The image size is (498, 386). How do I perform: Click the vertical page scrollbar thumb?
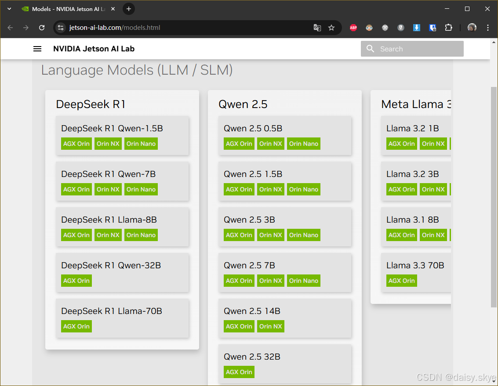point(494,197)
